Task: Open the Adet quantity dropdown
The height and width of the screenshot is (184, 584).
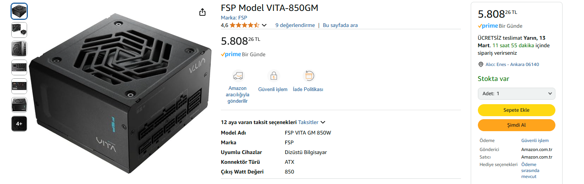Action: click(x=516, y=94)
